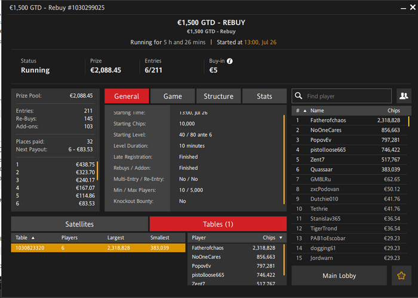
Task: Click NoOneCares in the table players list
Action: (235, 257)
